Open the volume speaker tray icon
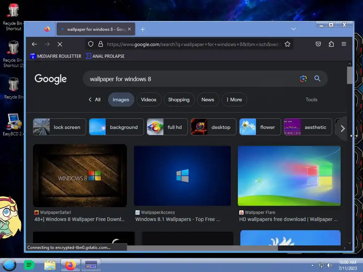Image resolution: width=363 pixels, height=272 pixels. (x=329, y=265)
